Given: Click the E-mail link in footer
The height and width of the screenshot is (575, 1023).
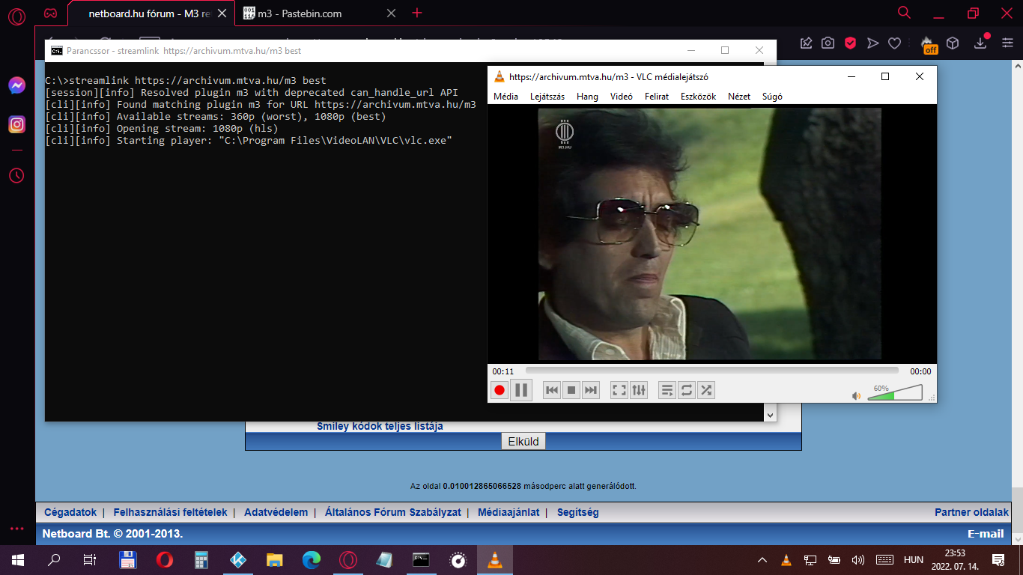Looking at the screenshot, I should point(986,534).
